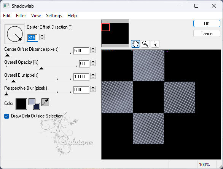Open the Settings menu

(54, 16)
